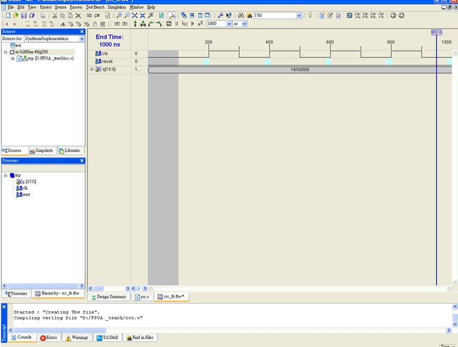Viewport: 458px width, 347px height.
Task: Open the 'Sources for' dropdown
Action: (x=82, y=39)
